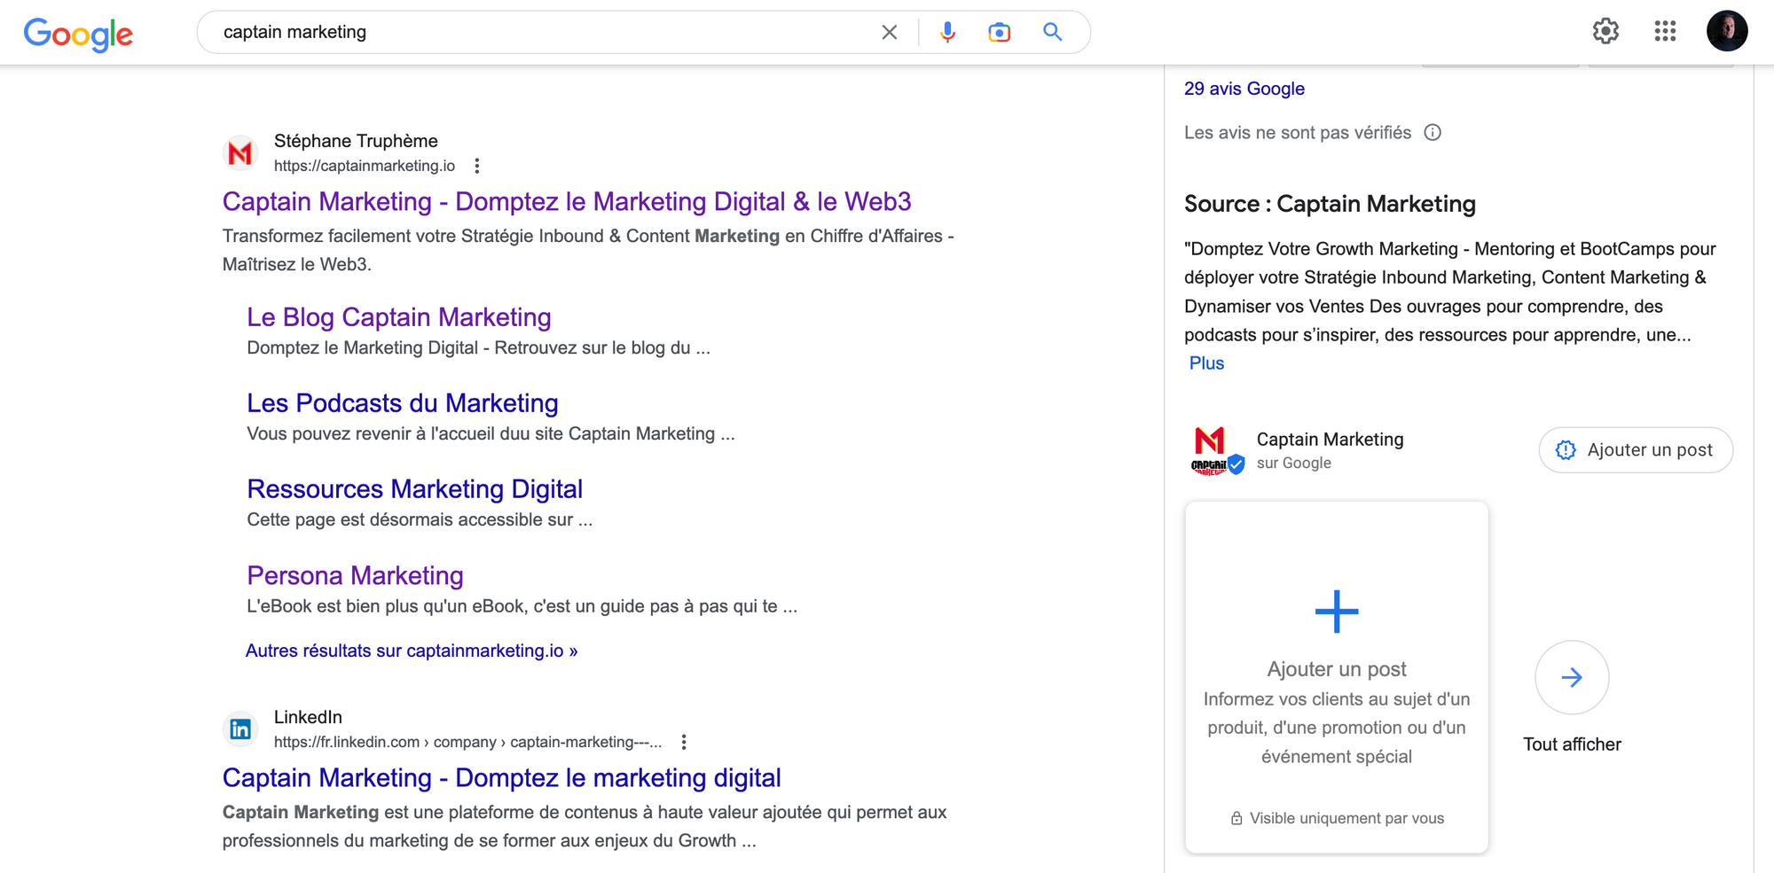The image size is (1774, 873).
Task: Open 29 avis Google reviews link
Action: click(x=1244, y=89)
